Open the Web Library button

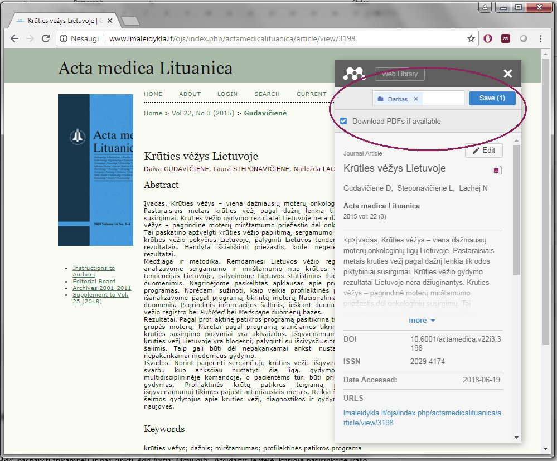point(399,74)
